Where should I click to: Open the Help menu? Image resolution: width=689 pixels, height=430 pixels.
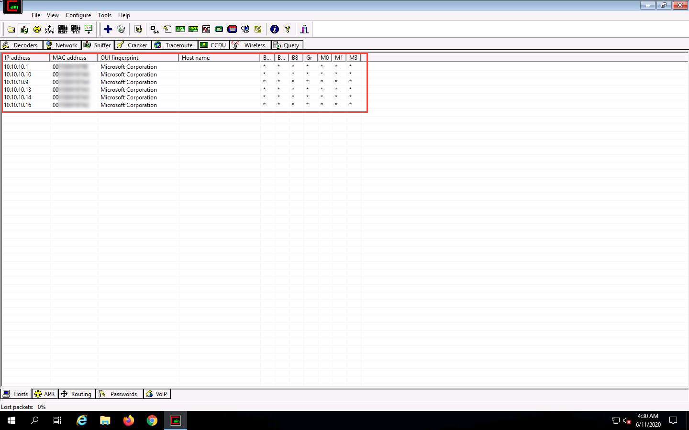click(x=124, y=15)
